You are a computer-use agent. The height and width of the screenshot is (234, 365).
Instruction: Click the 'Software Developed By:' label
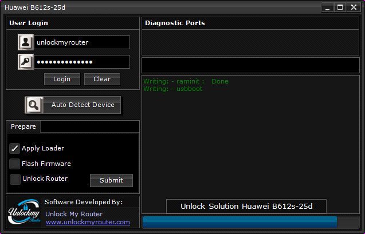[x=84, y=202]
